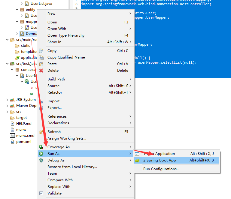Click the mvnw file icon
Screen dimensions: 231x199
click(13, 130)
